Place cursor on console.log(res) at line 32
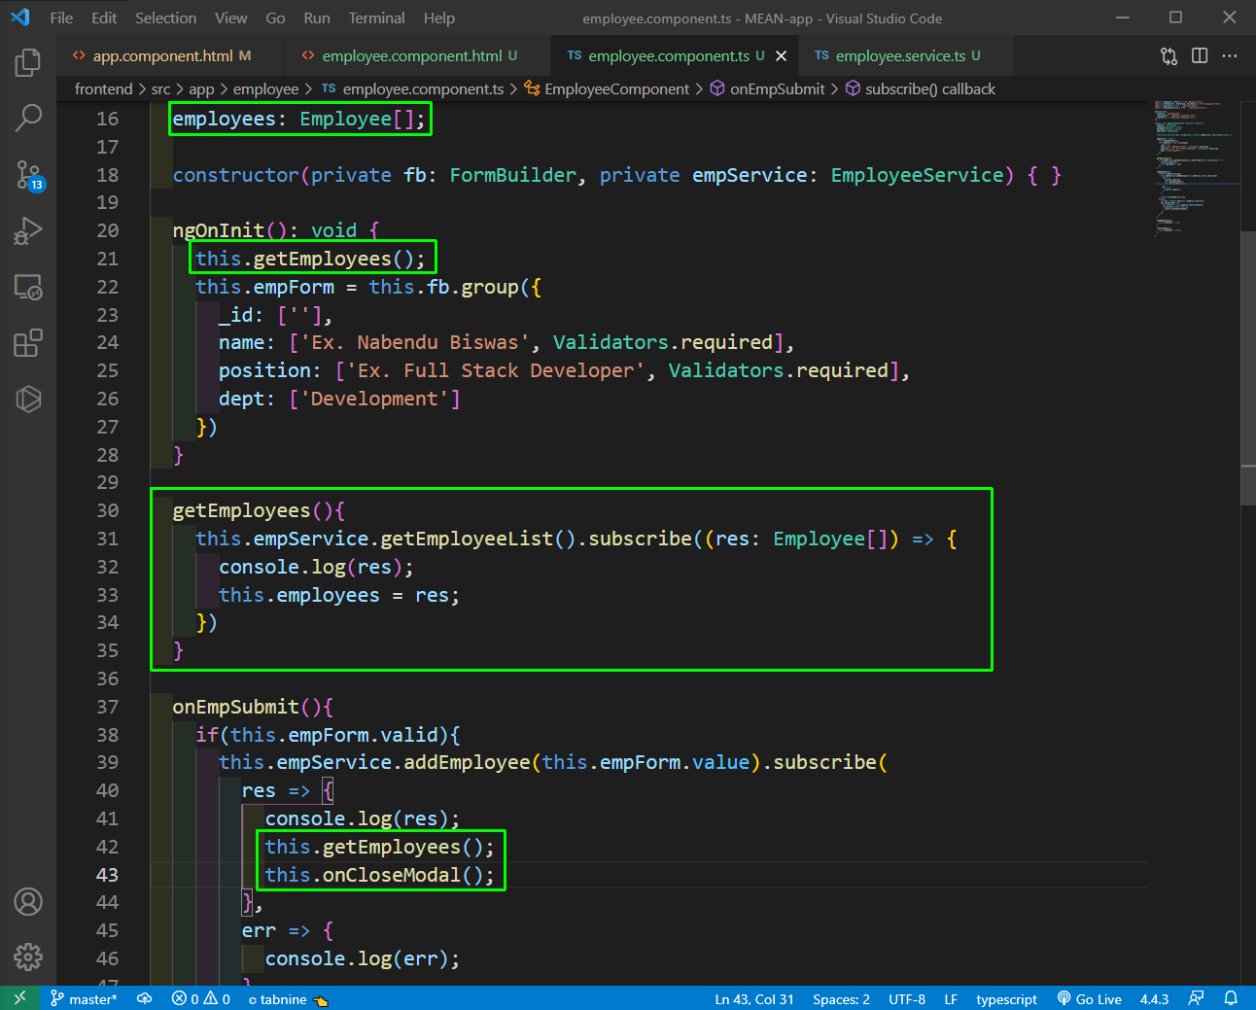This screenshot has width=1256, height=1010. (316, 567)
